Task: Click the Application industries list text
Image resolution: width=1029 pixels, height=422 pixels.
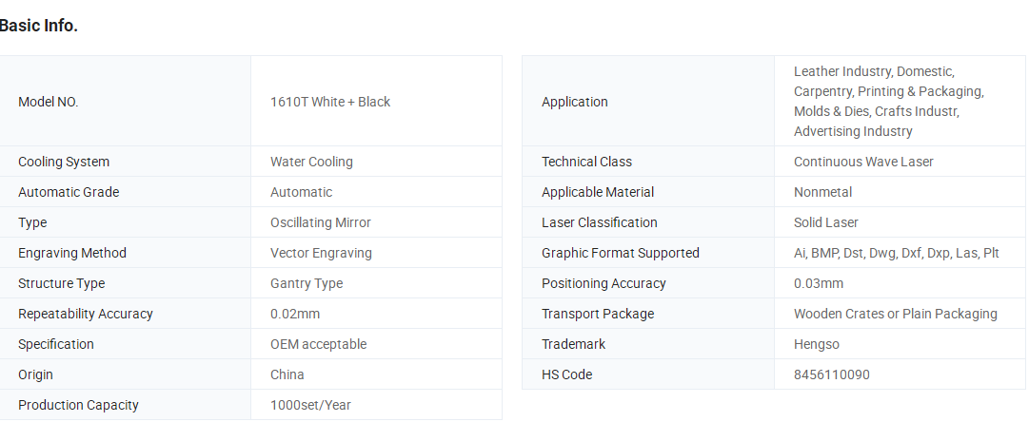Action: [x=888, y=101]
